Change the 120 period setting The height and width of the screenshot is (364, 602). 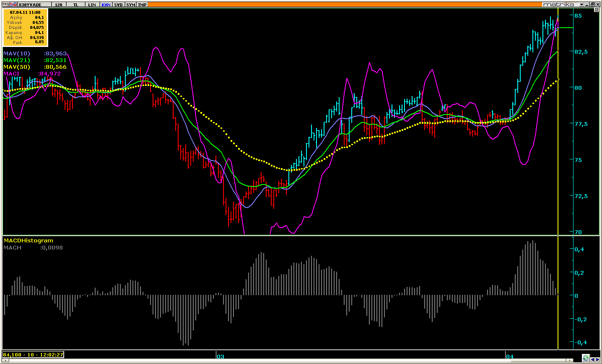tap(59, 5)
